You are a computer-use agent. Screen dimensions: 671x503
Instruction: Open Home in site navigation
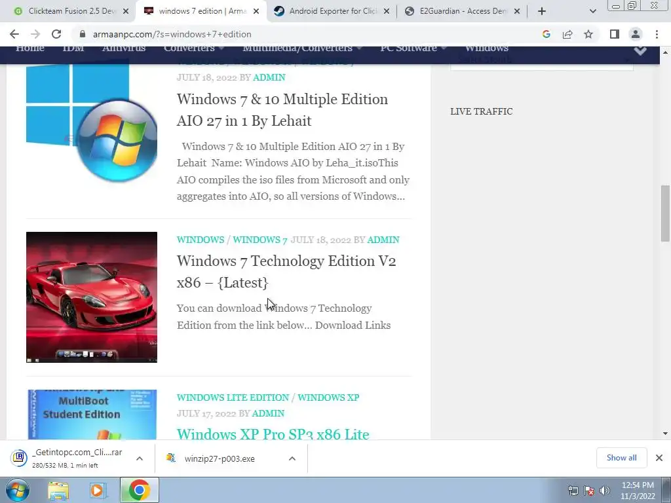(x=30, y=48)
